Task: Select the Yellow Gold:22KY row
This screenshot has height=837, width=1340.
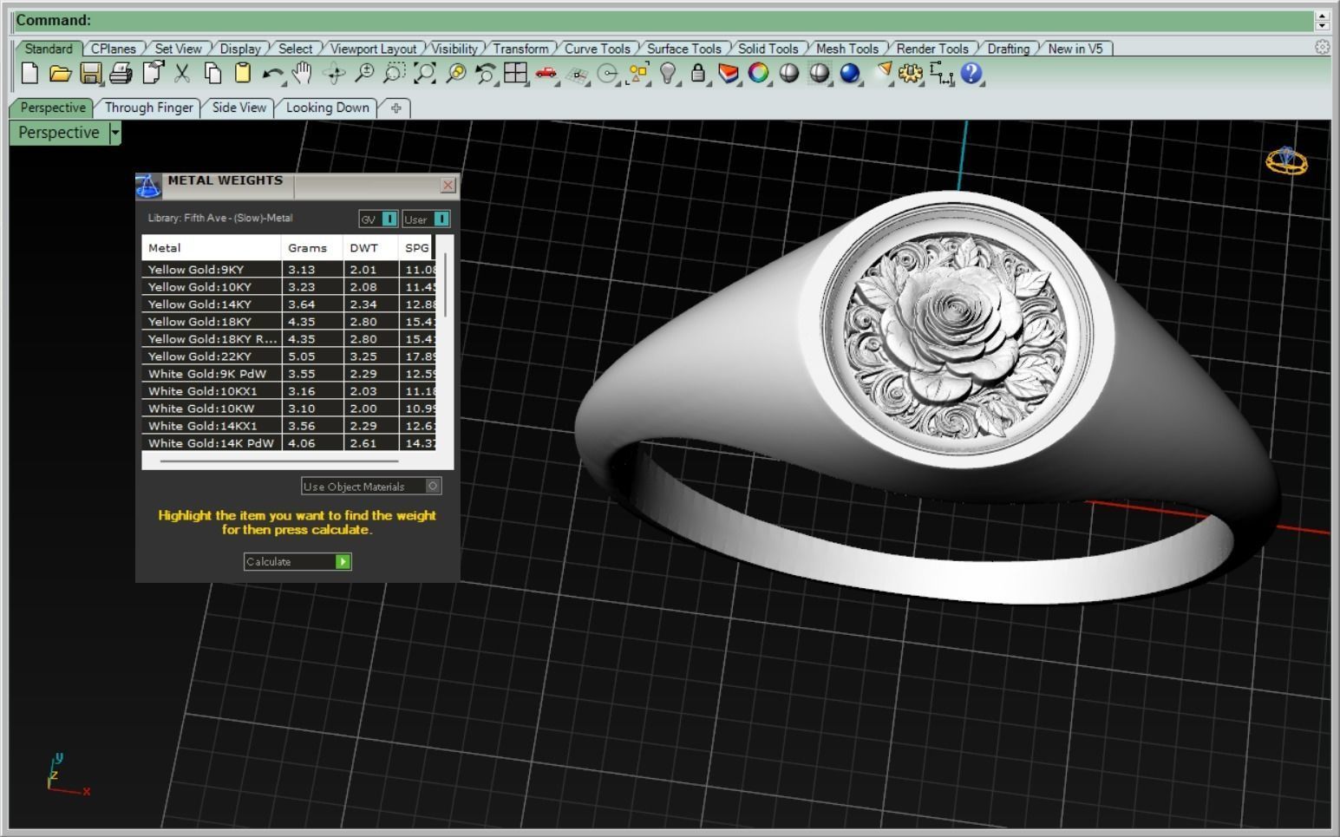Action: [x=289, y=356]
